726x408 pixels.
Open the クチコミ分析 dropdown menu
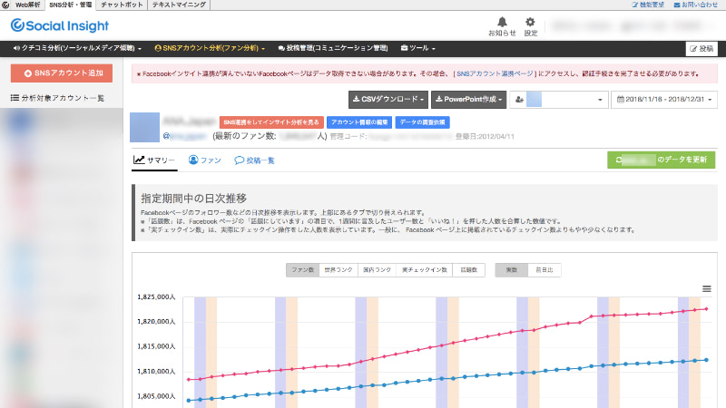click(77, 48)
